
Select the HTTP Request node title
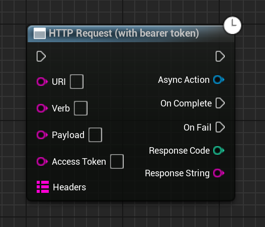(x=124, y=33)
